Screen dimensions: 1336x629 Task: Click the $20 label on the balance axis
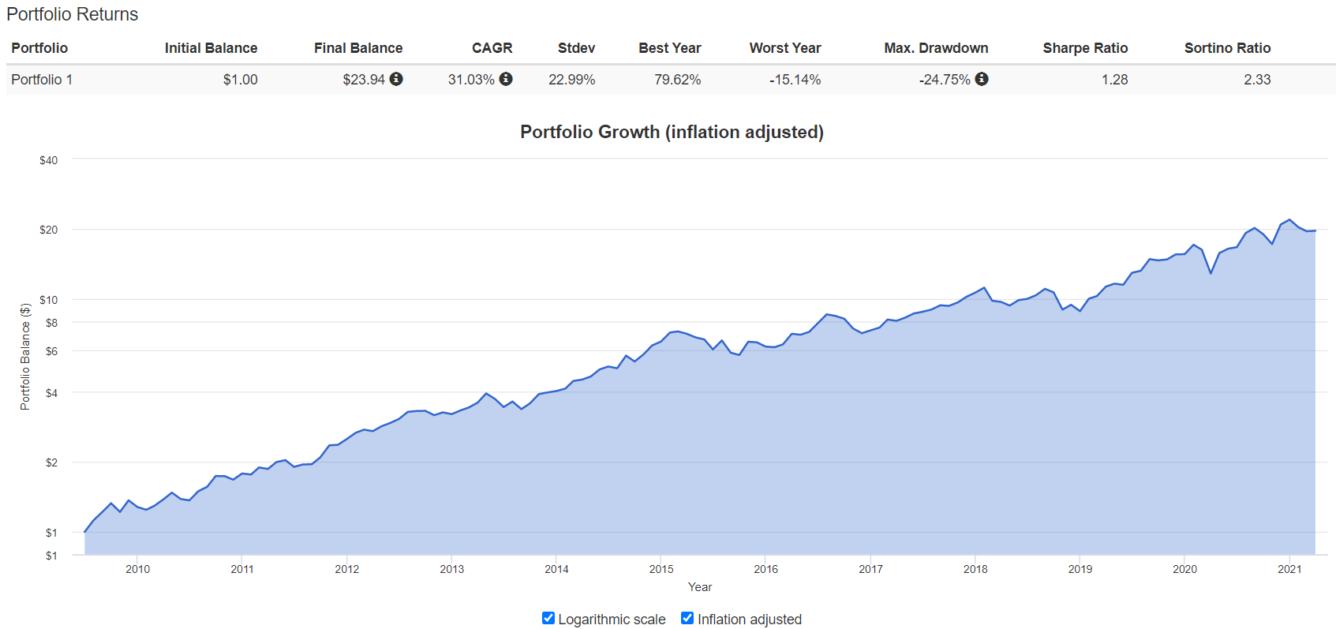48,230
